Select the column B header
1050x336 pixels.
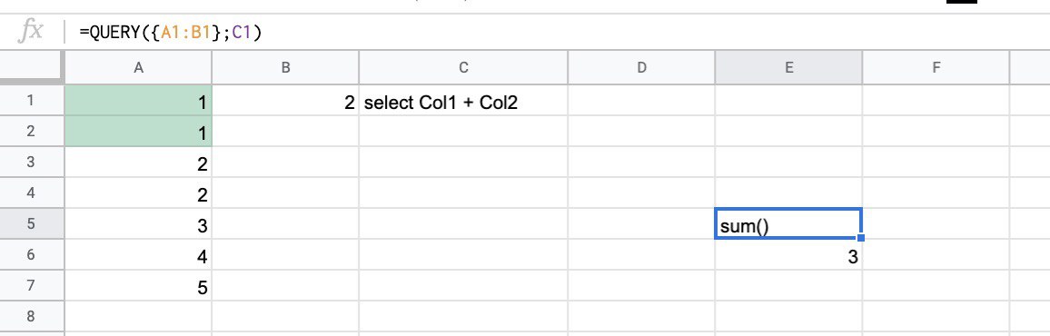[285, 67]
